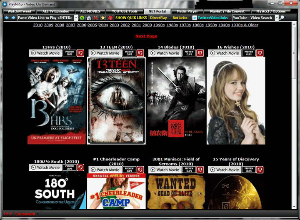Open Preview Clips for #1 Cheerleader Camp
Image resolution: width=300 pixels, height=220 pixels.
point(129,170)
